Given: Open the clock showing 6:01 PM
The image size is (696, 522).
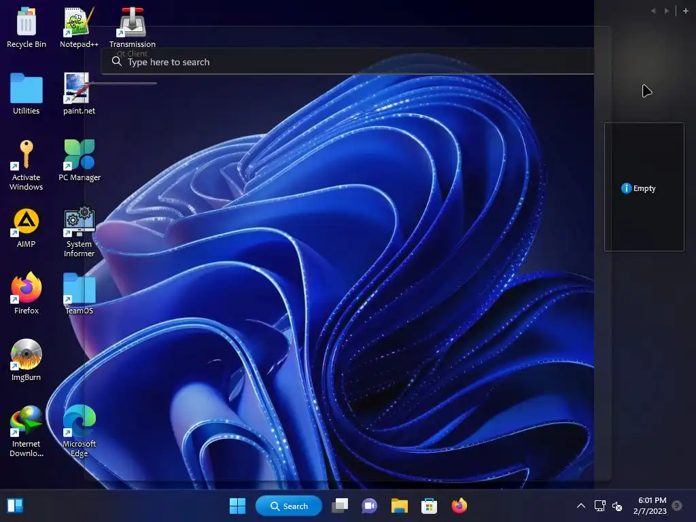Looking at the screenshot, I should pyautogui.click(x=650, y=506).
